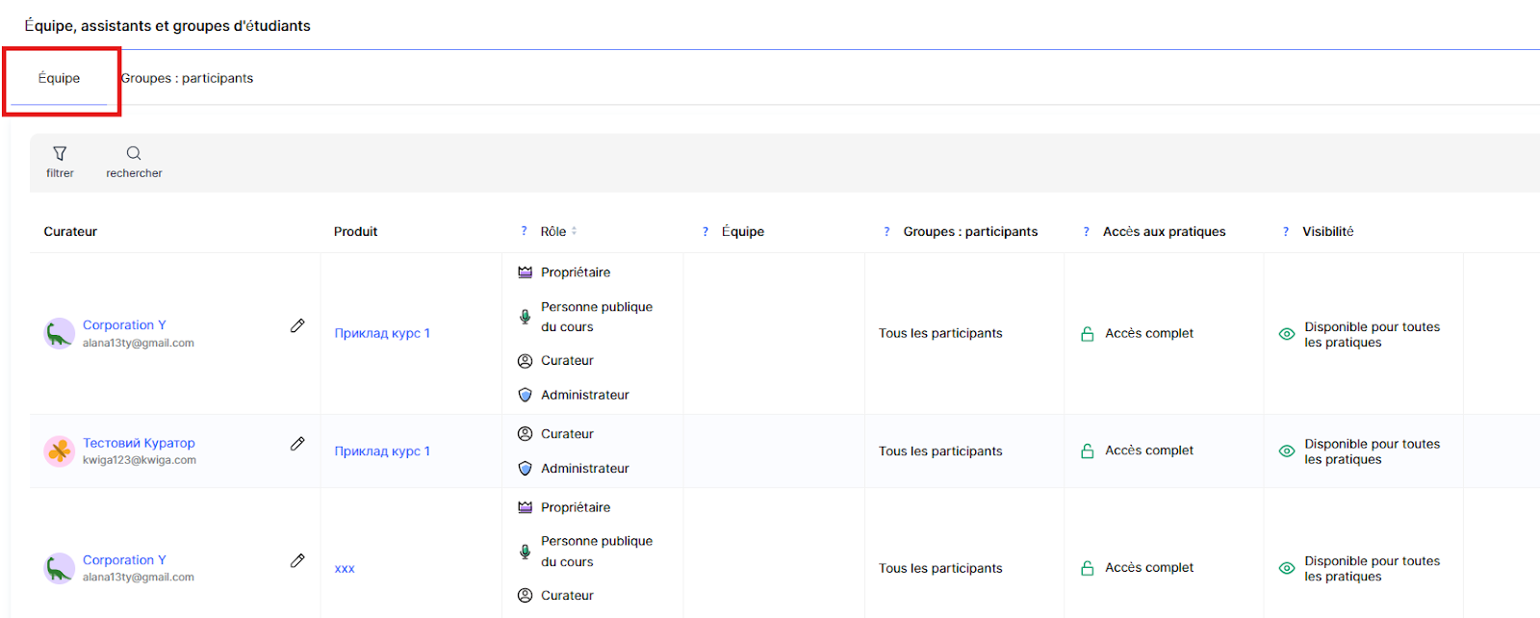The image size is (1540, 618).
Task: Open Тестовий Куратор profile link
Action: click(x=139, y=443)
